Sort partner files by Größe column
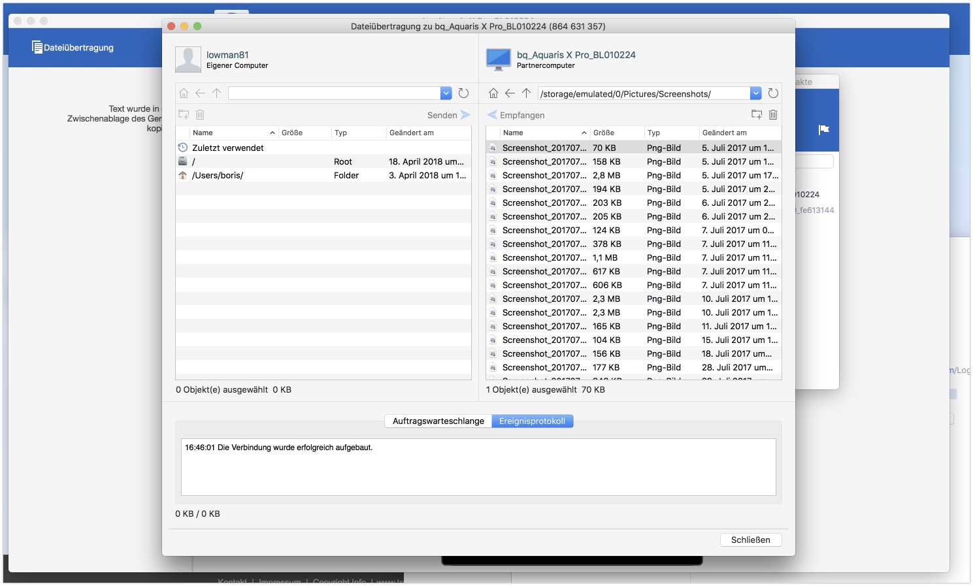973x586 pixels. coord(617,133)
